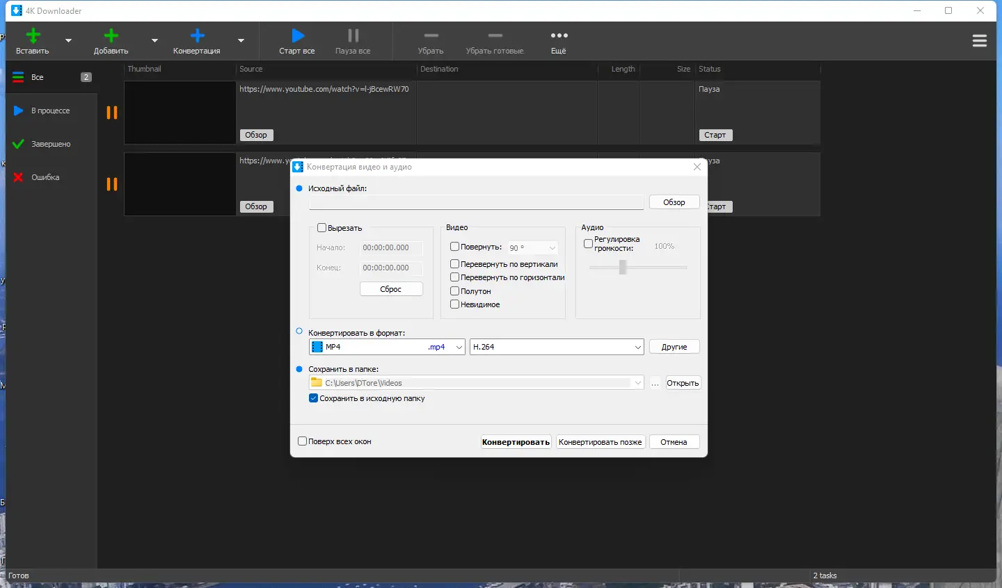The height and width of the screenshot is (588, 1002).
Task: Select the Завершено filter in sidebar
Action: tap(51, 144)
